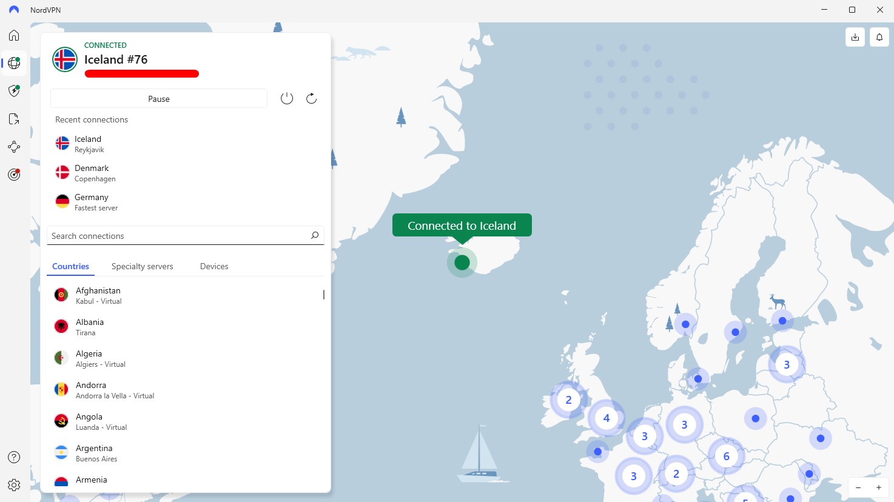
Task: Click the download icon on the map
Action: tap(855, 37)
